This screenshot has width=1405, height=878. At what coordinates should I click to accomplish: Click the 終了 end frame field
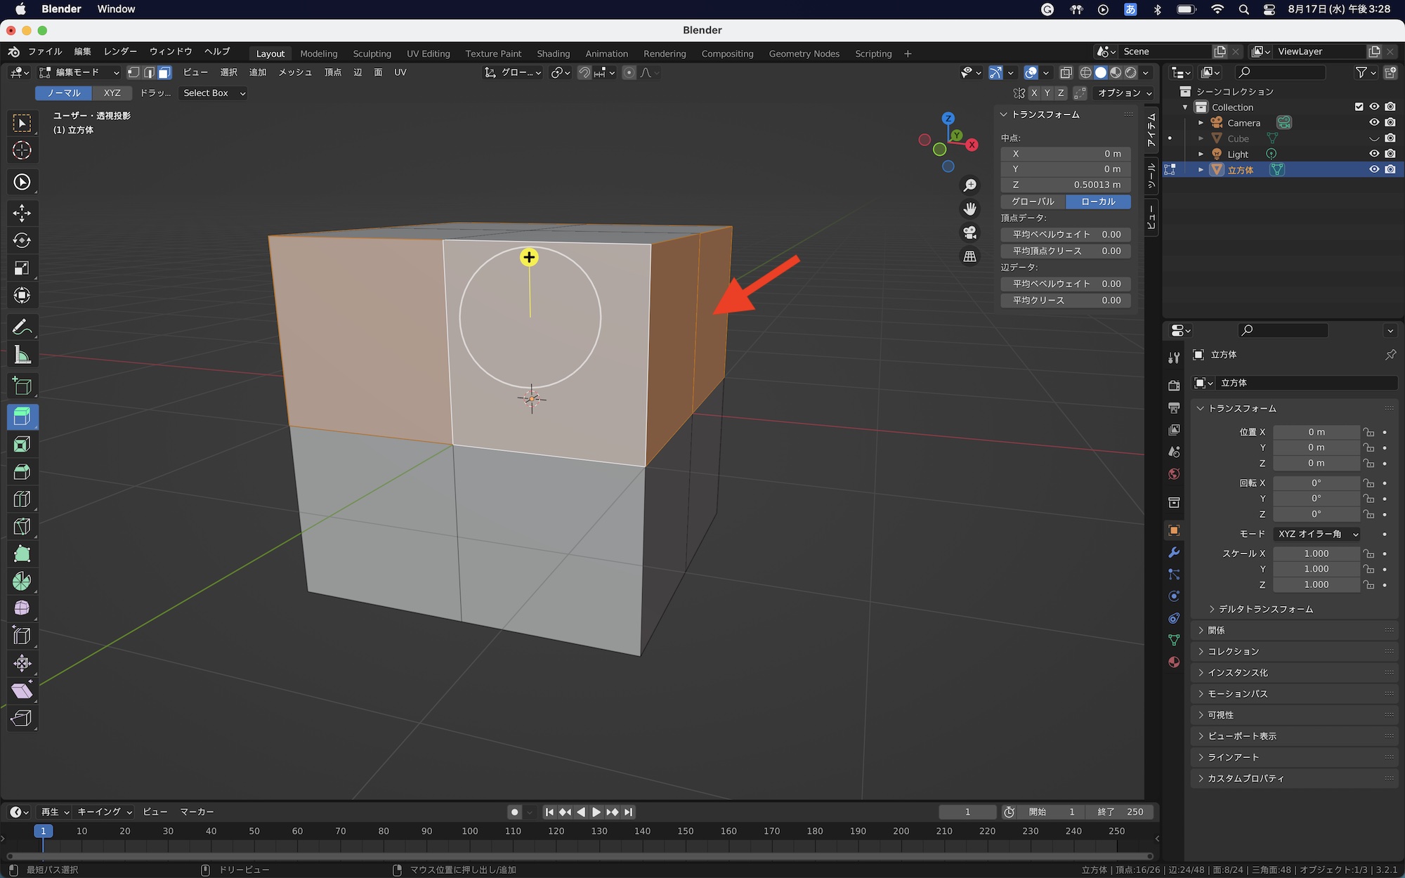tap(1120, 812)
